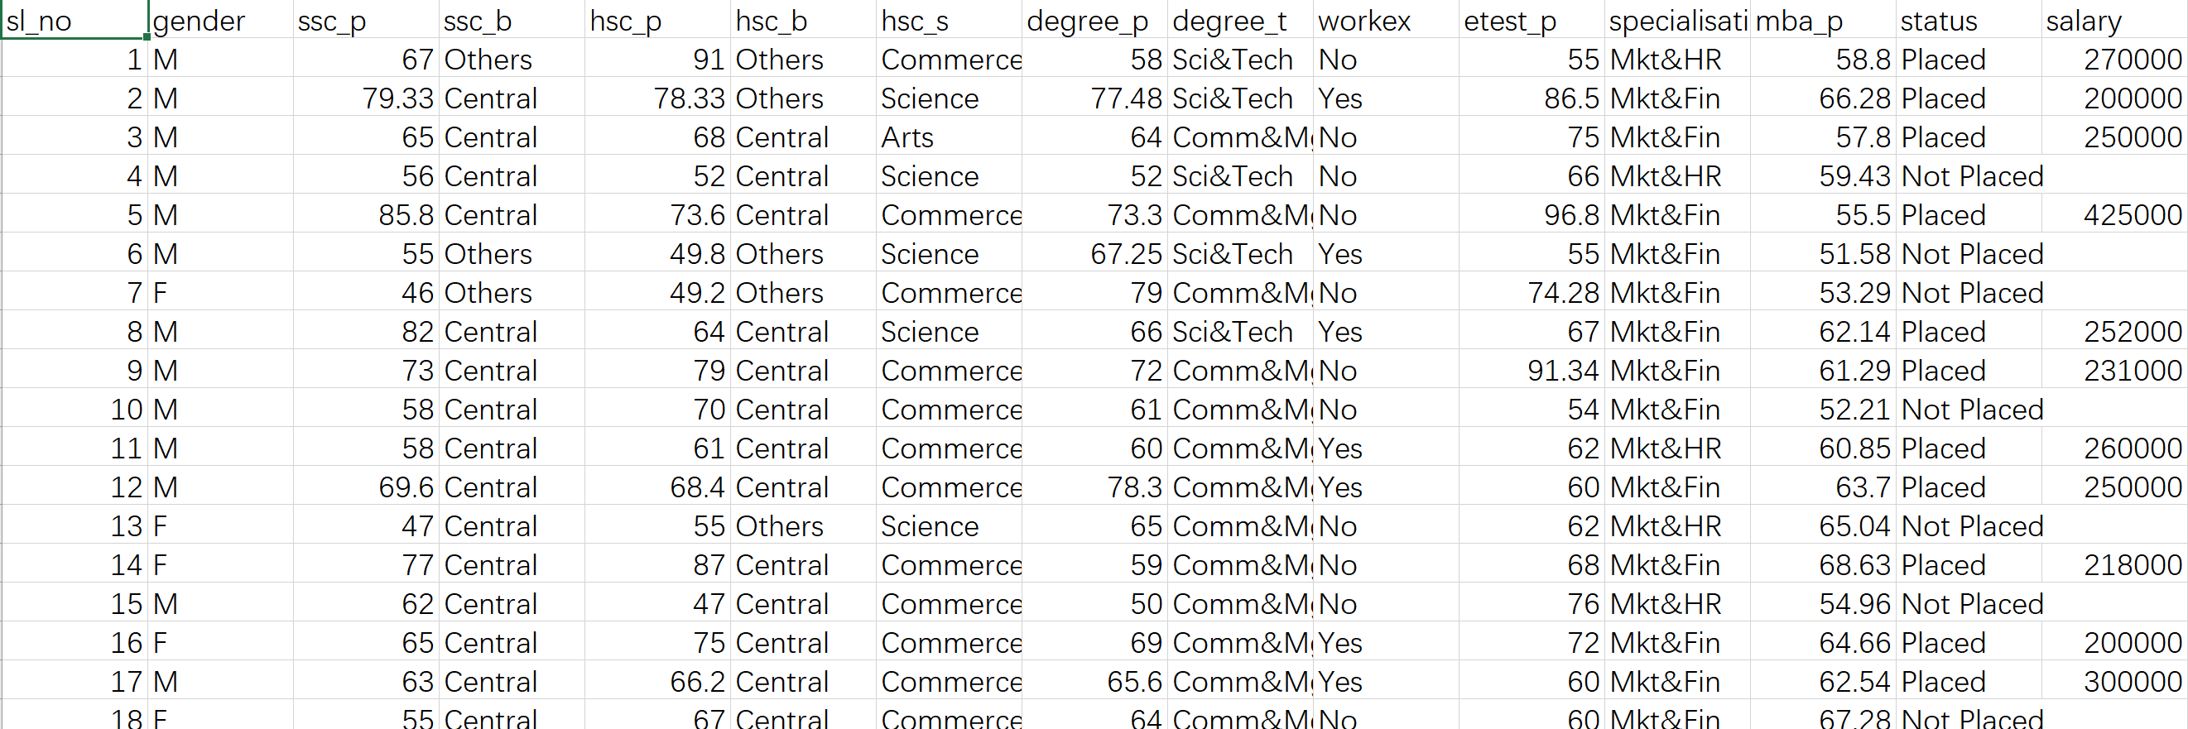Select degree_p cell showing 77.48
This screenshot has height=729, width=2188.
[x=1094, y=98]
